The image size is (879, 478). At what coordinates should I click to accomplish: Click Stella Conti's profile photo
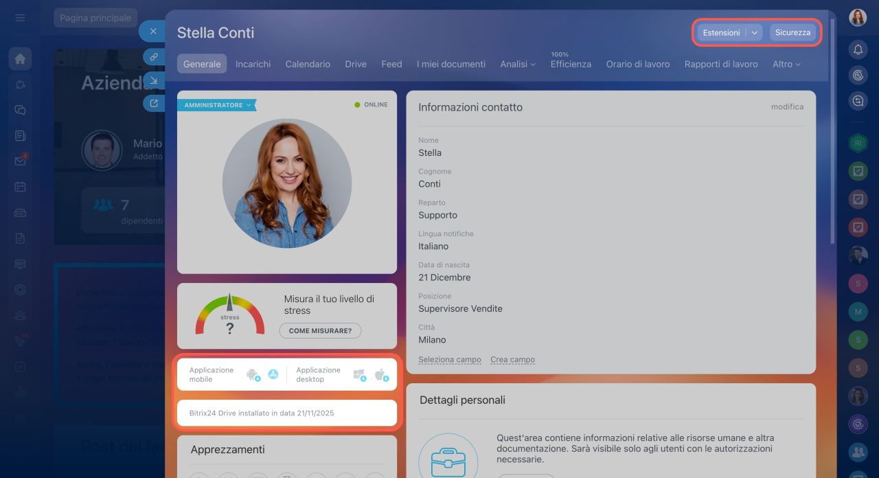click(x=287, y=183)
